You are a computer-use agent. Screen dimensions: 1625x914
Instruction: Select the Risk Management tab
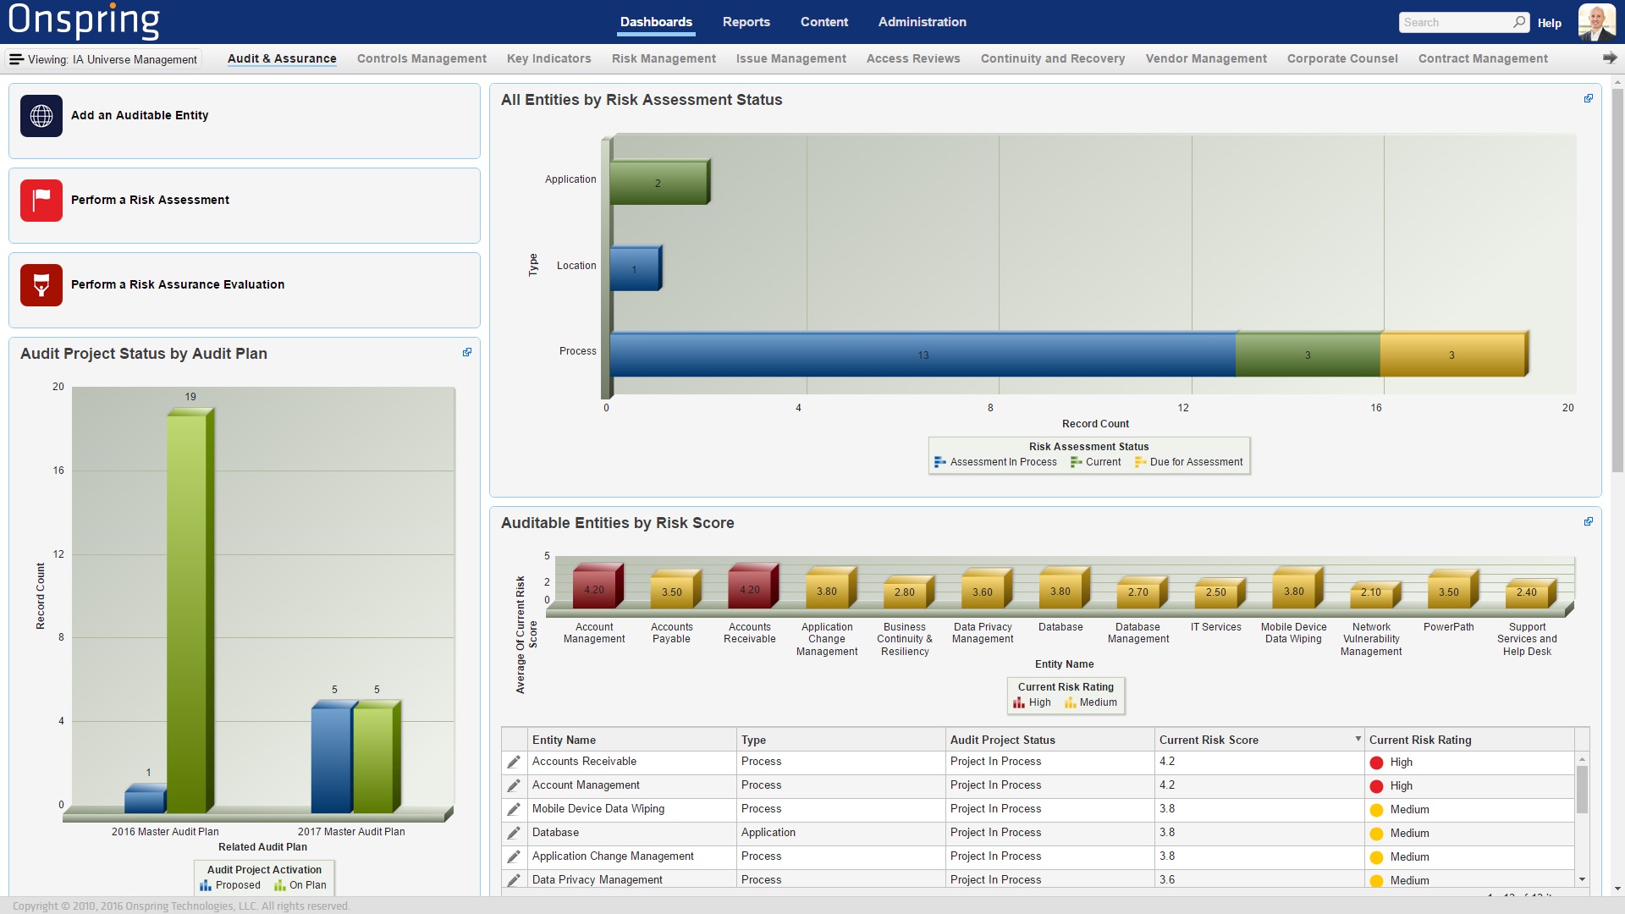[x=663, y=58]
